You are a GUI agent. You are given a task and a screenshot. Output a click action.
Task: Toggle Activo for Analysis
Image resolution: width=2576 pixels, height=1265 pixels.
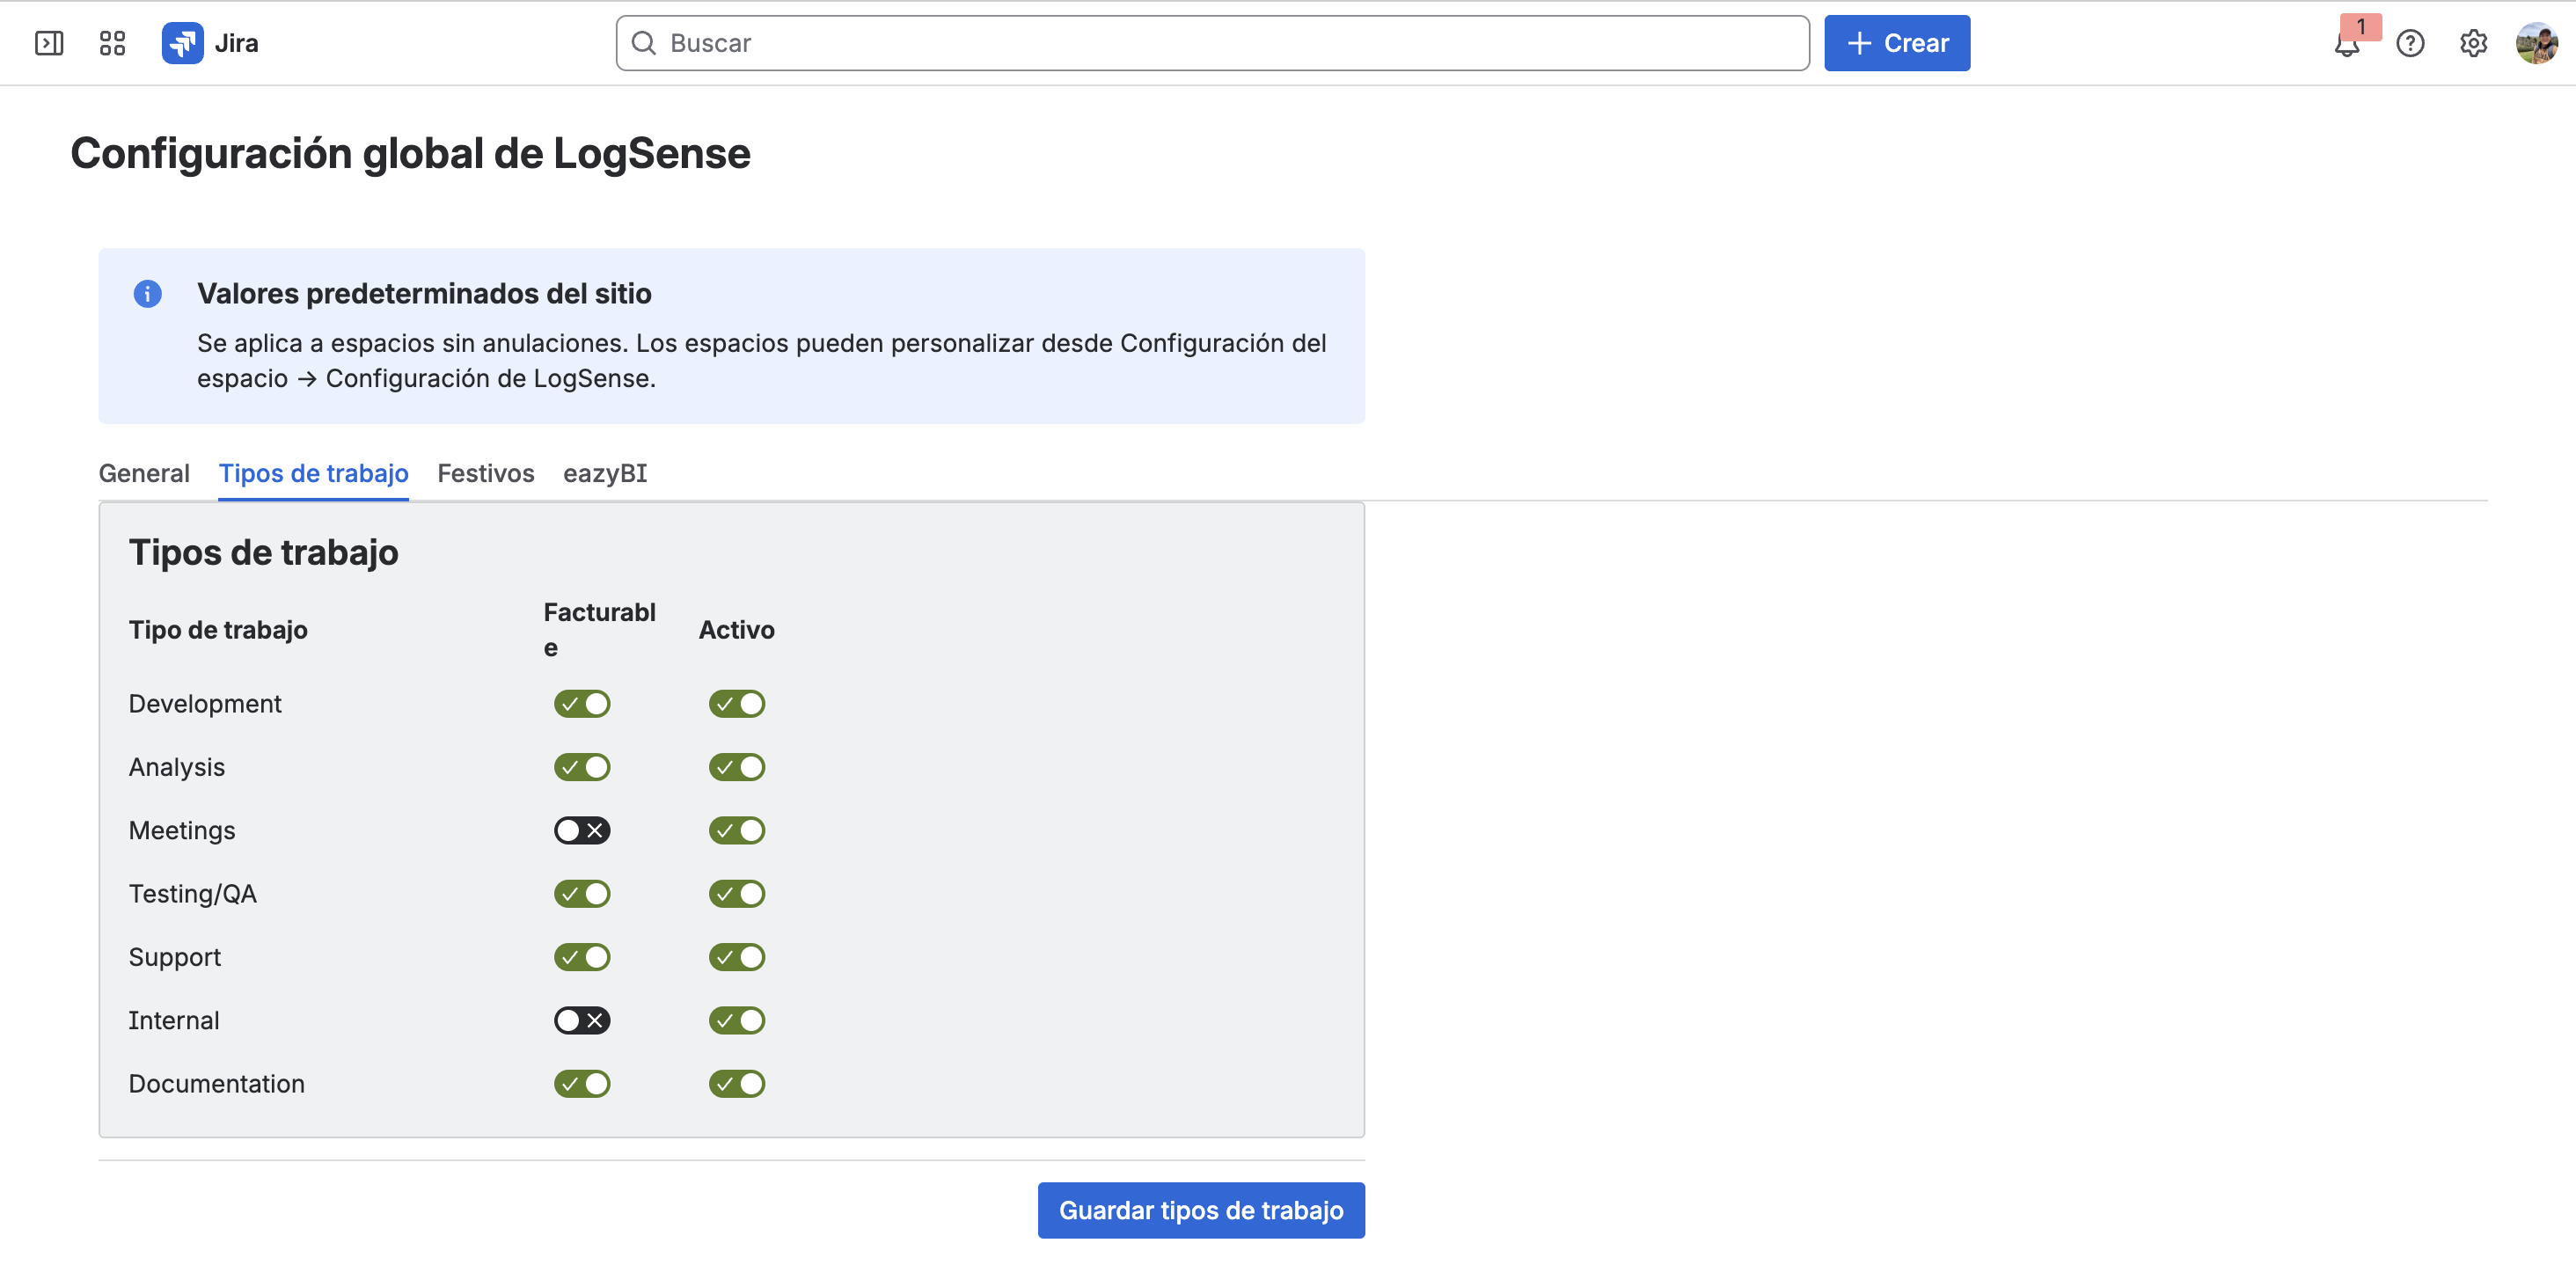pos(737,767)
